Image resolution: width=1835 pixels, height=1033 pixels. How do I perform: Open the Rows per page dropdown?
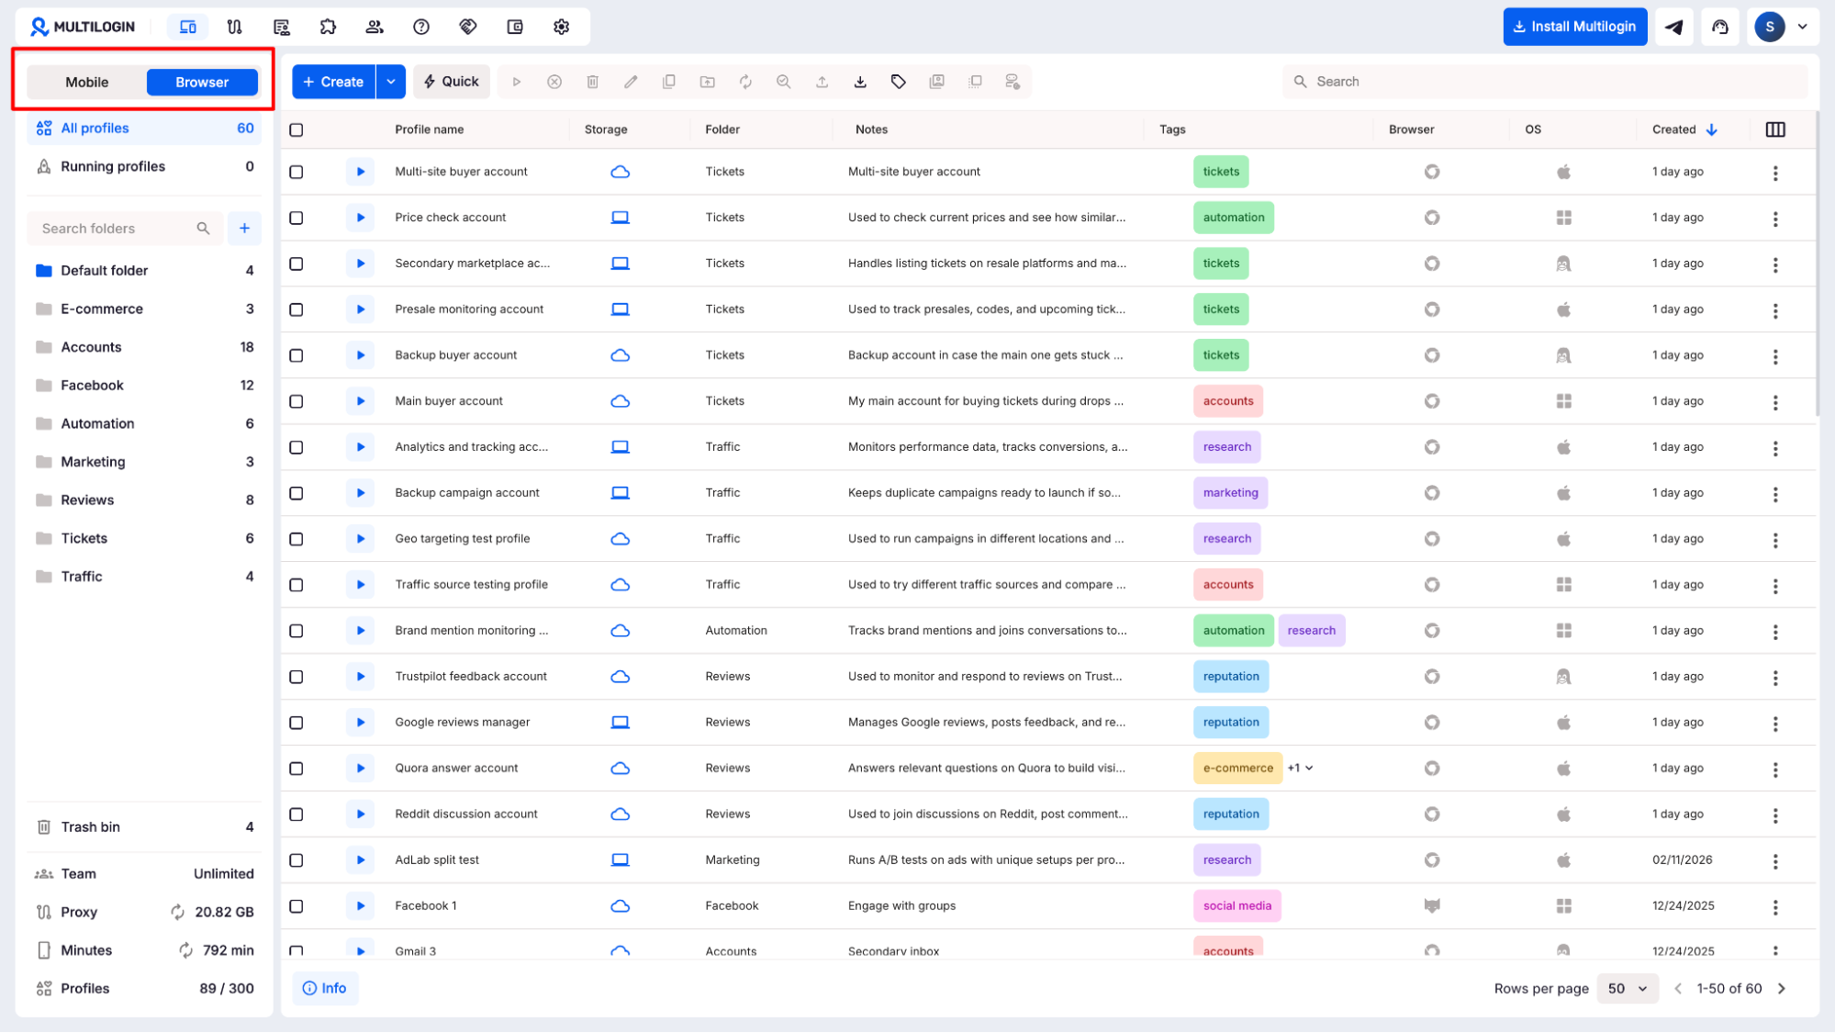click(1628, 988)
